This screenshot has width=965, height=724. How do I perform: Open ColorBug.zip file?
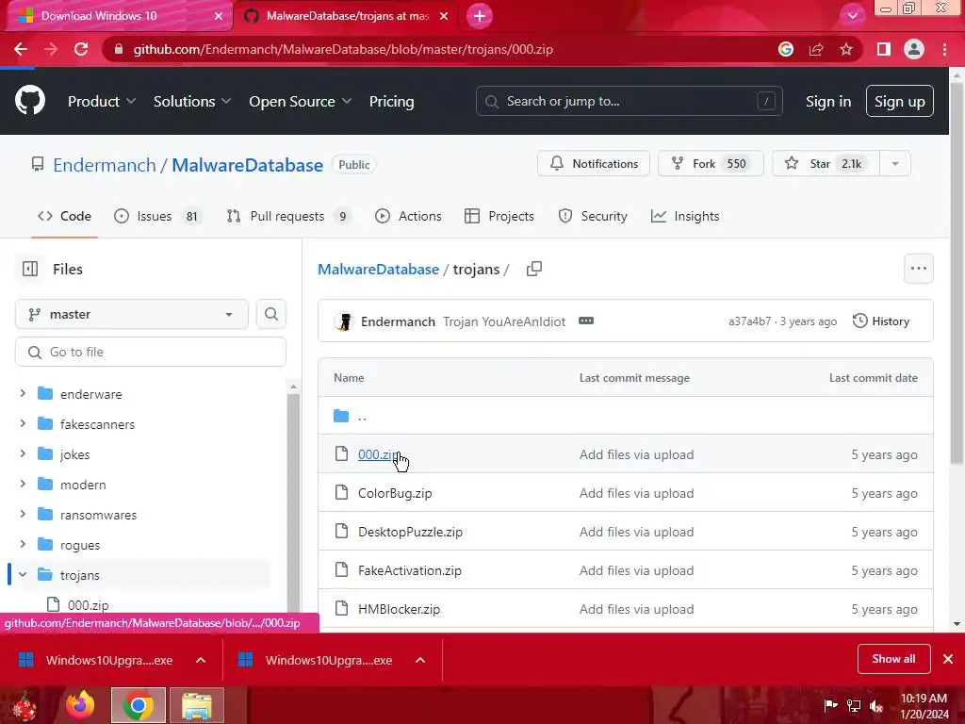click(395, 493)
